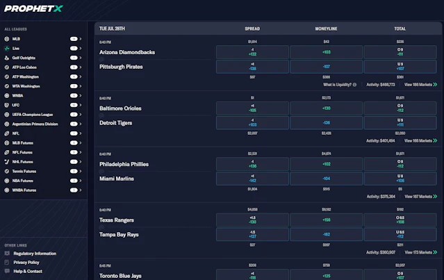The image size is (444, 280).
Task: Bet Miami Marlins spread -142
Action: pos(252,179)
